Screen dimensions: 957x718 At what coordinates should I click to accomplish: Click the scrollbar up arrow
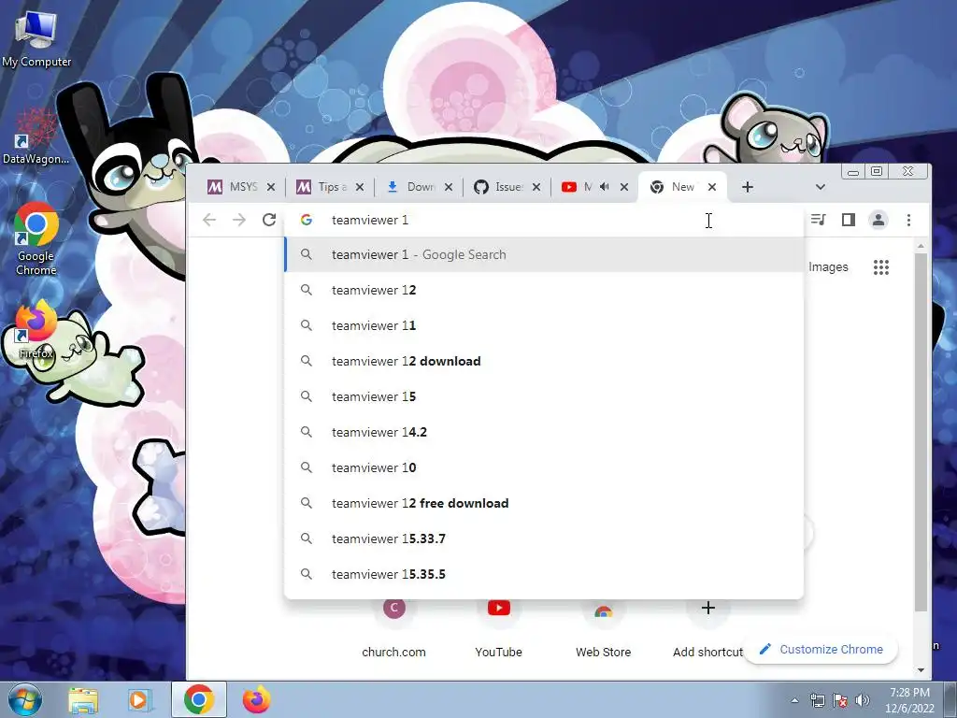(921, 246)
